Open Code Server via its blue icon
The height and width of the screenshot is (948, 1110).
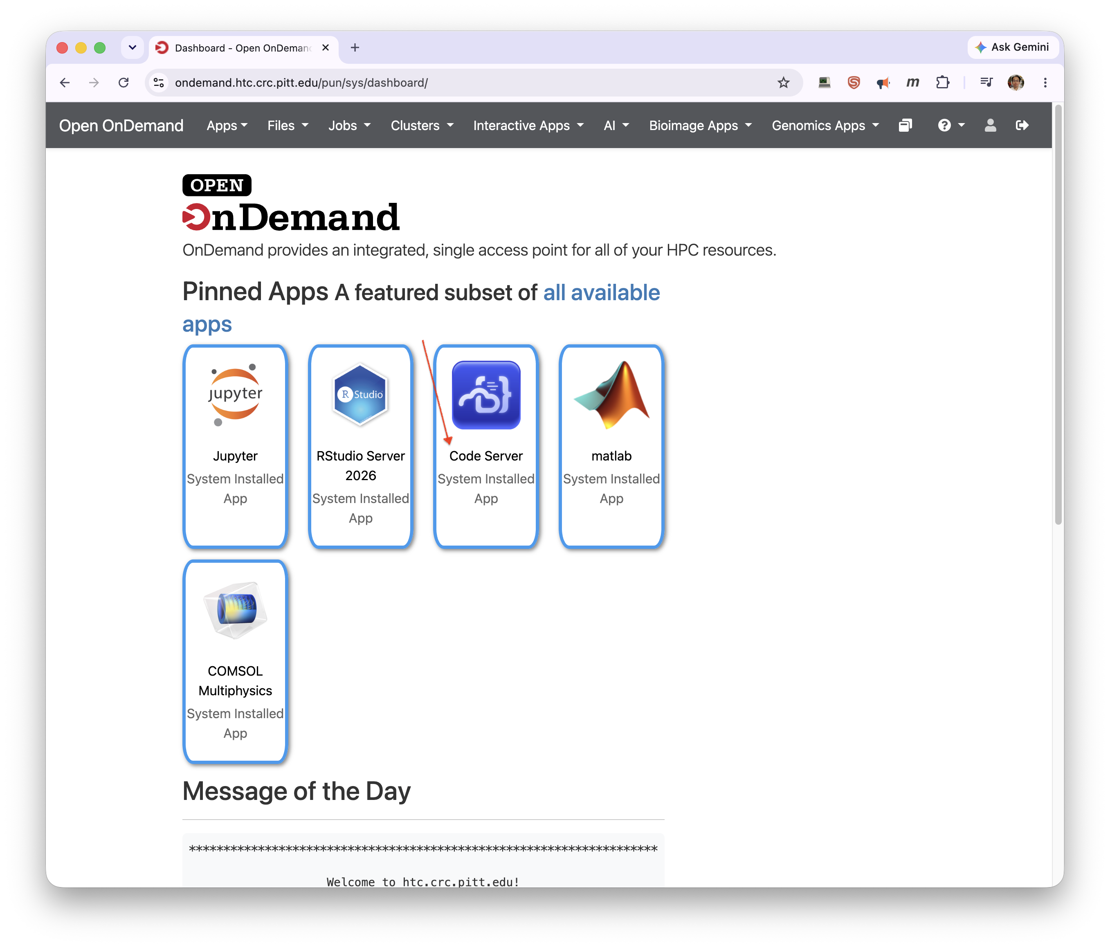[x=486, y=395]
